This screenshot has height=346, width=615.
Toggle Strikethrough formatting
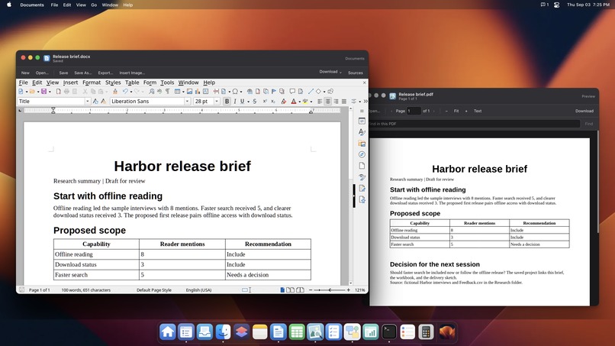pos(255,102)
